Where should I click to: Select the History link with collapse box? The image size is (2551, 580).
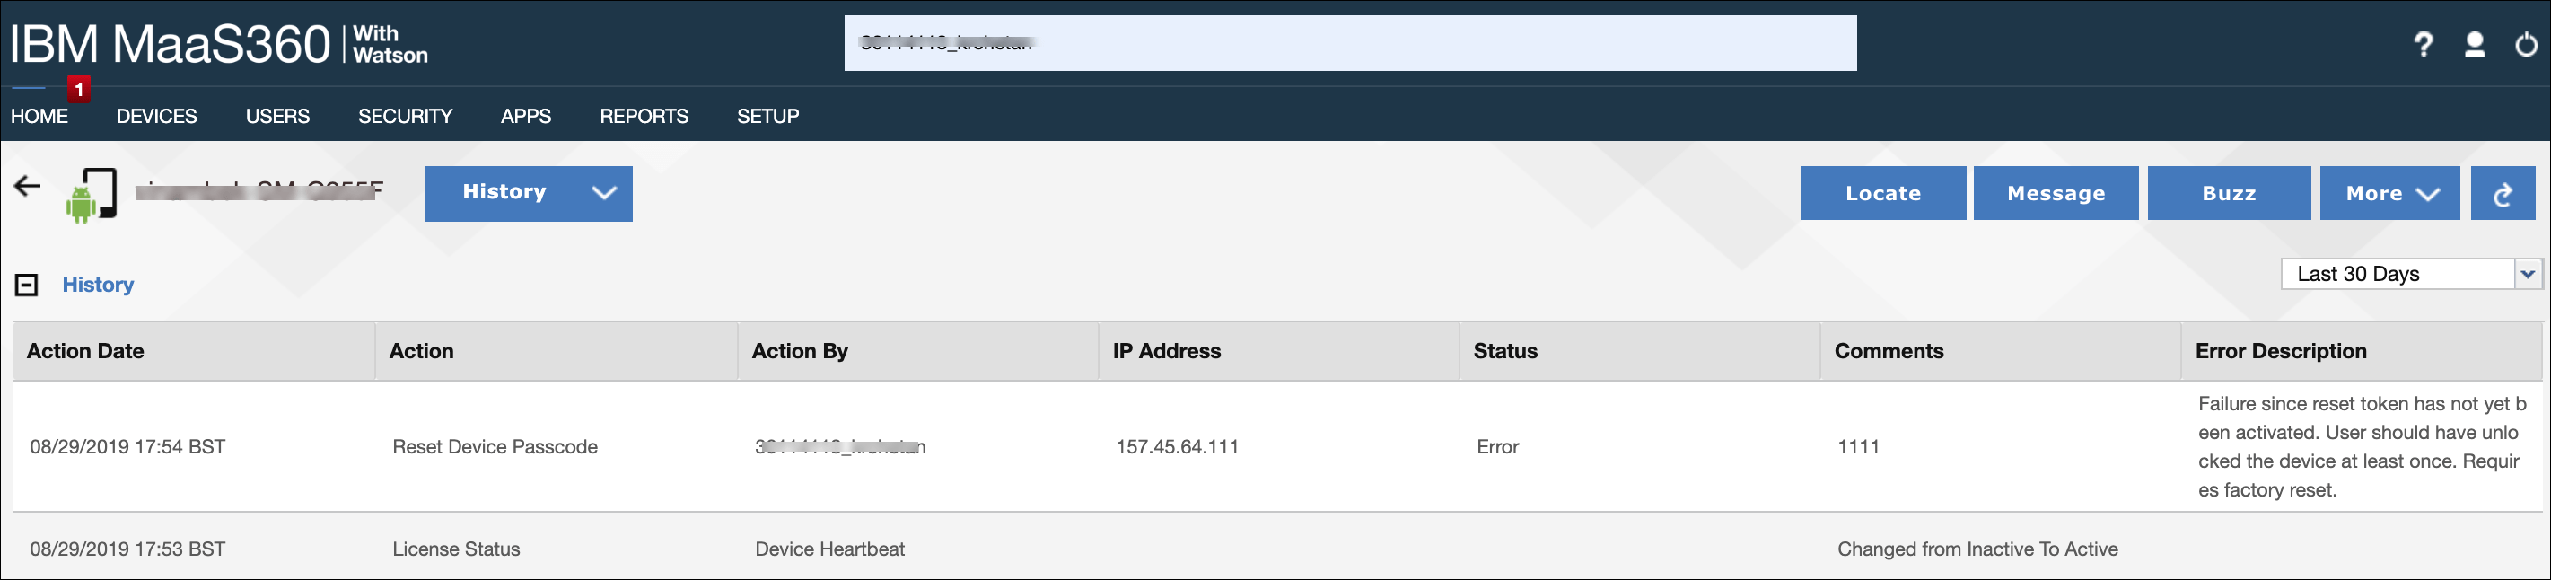[97, 285]
